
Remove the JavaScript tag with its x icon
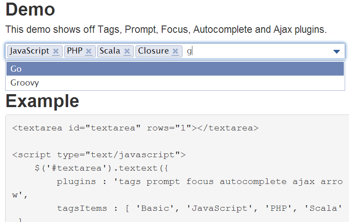tap(56, 51)
